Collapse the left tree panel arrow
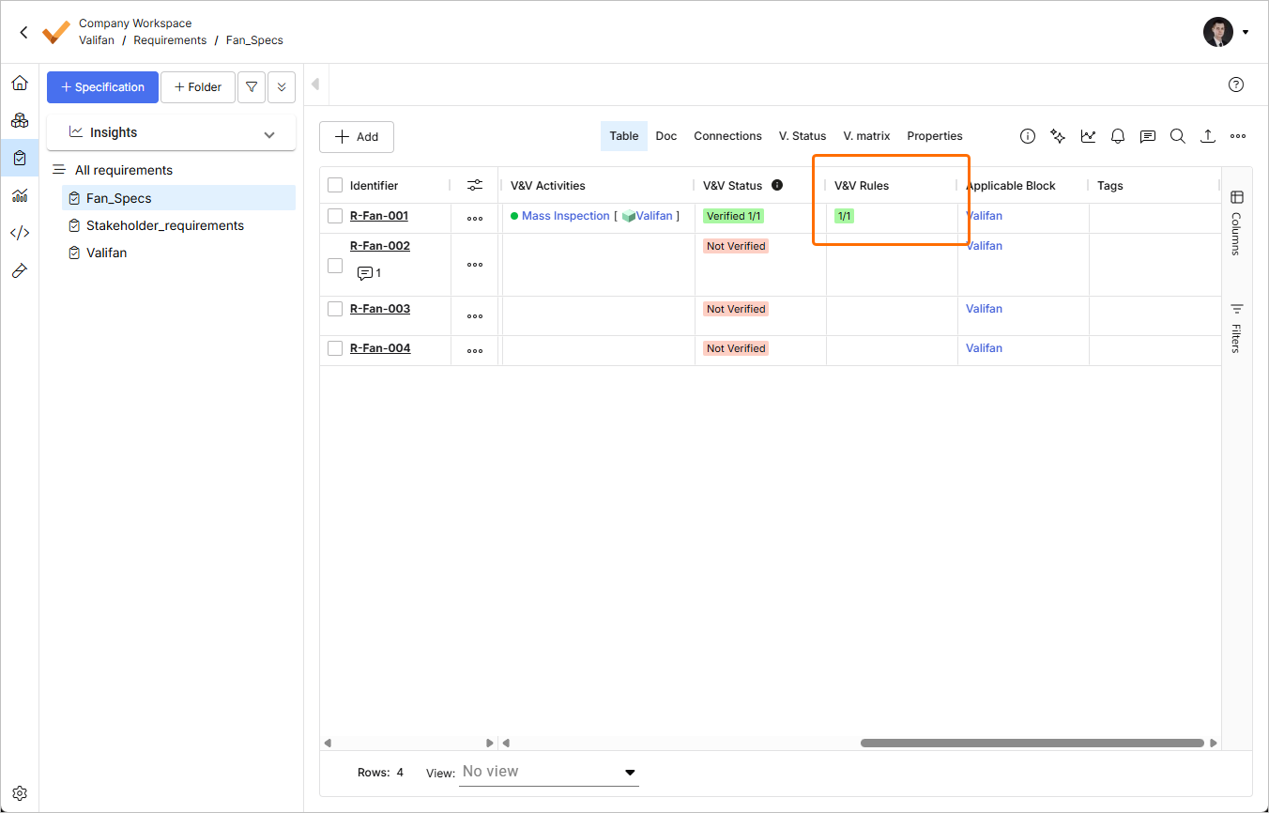This screenshot has height=813, width=1269. point(315,84)
